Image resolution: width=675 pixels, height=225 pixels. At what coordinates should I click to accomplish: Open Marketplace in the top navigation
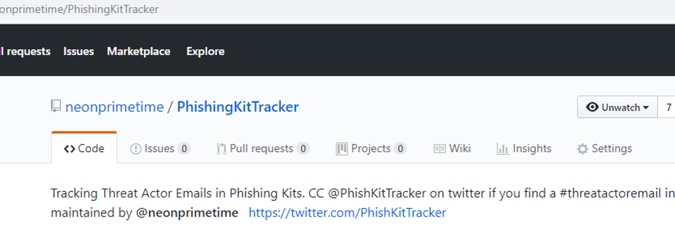pyautogui.click(x=139, y=51)
